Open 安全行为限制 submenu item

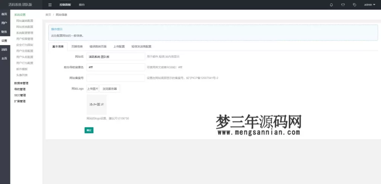[x=25, y=45]
